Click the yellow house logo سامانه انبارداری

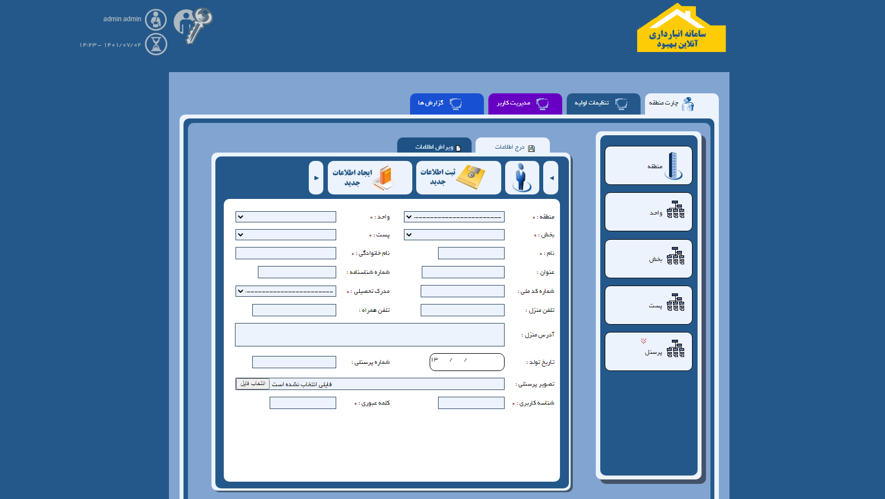click(681, 29)
